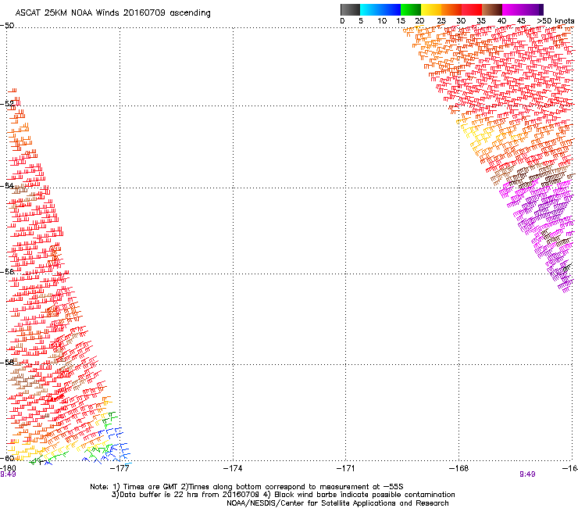Screen dimensions: 578x508
Task: Click the gray 0-5 knots color band
Action: (x=350, y=9)
